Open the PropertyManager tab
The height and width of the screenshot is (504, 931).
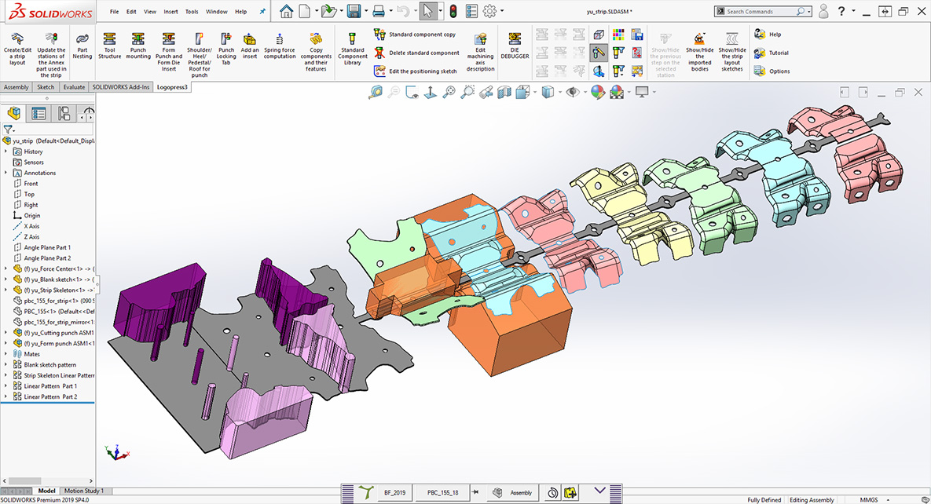point(38,113)
